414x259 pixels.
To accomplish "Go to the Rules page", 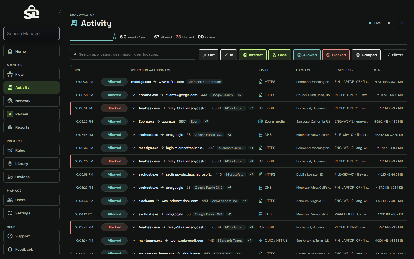I will pyautogui.click(x=31, y=150).
